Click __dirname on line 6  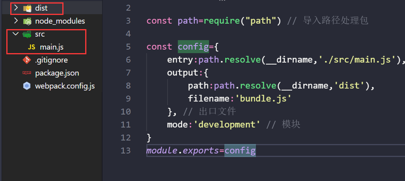[x=289, y=60]
